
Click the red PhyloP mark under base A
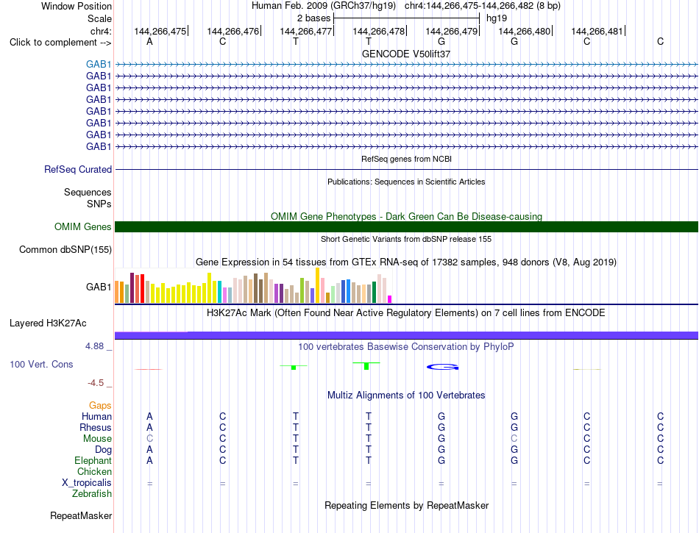149,369
